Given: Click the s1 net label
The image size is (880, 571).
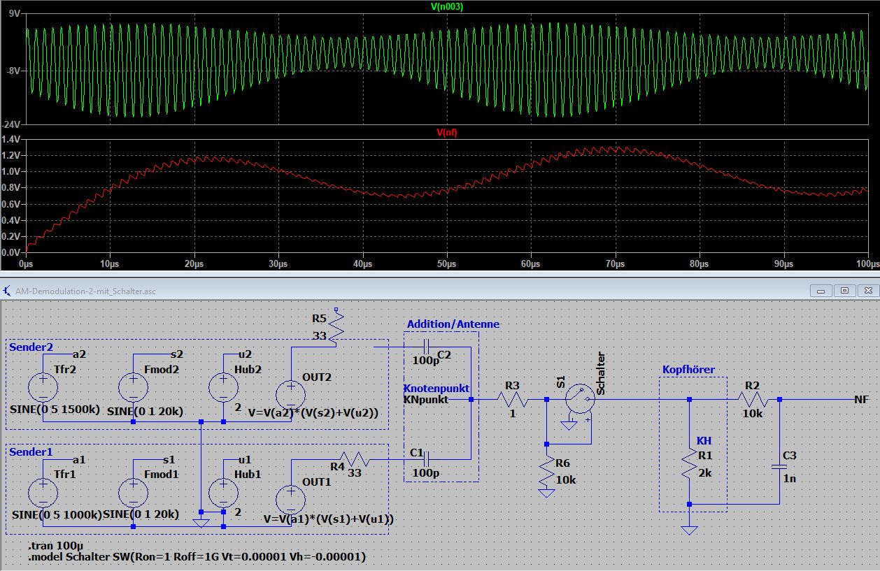Looking at the screenshot, I should tap(169, 460).
